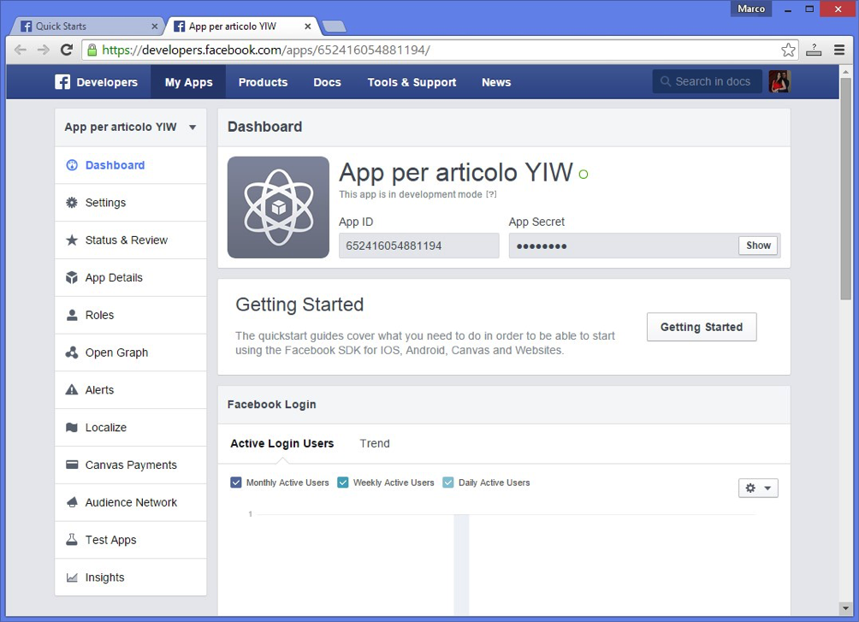Click the browser back arrow
This screenshot has height=622, width=859.
(x=21, y=50)
